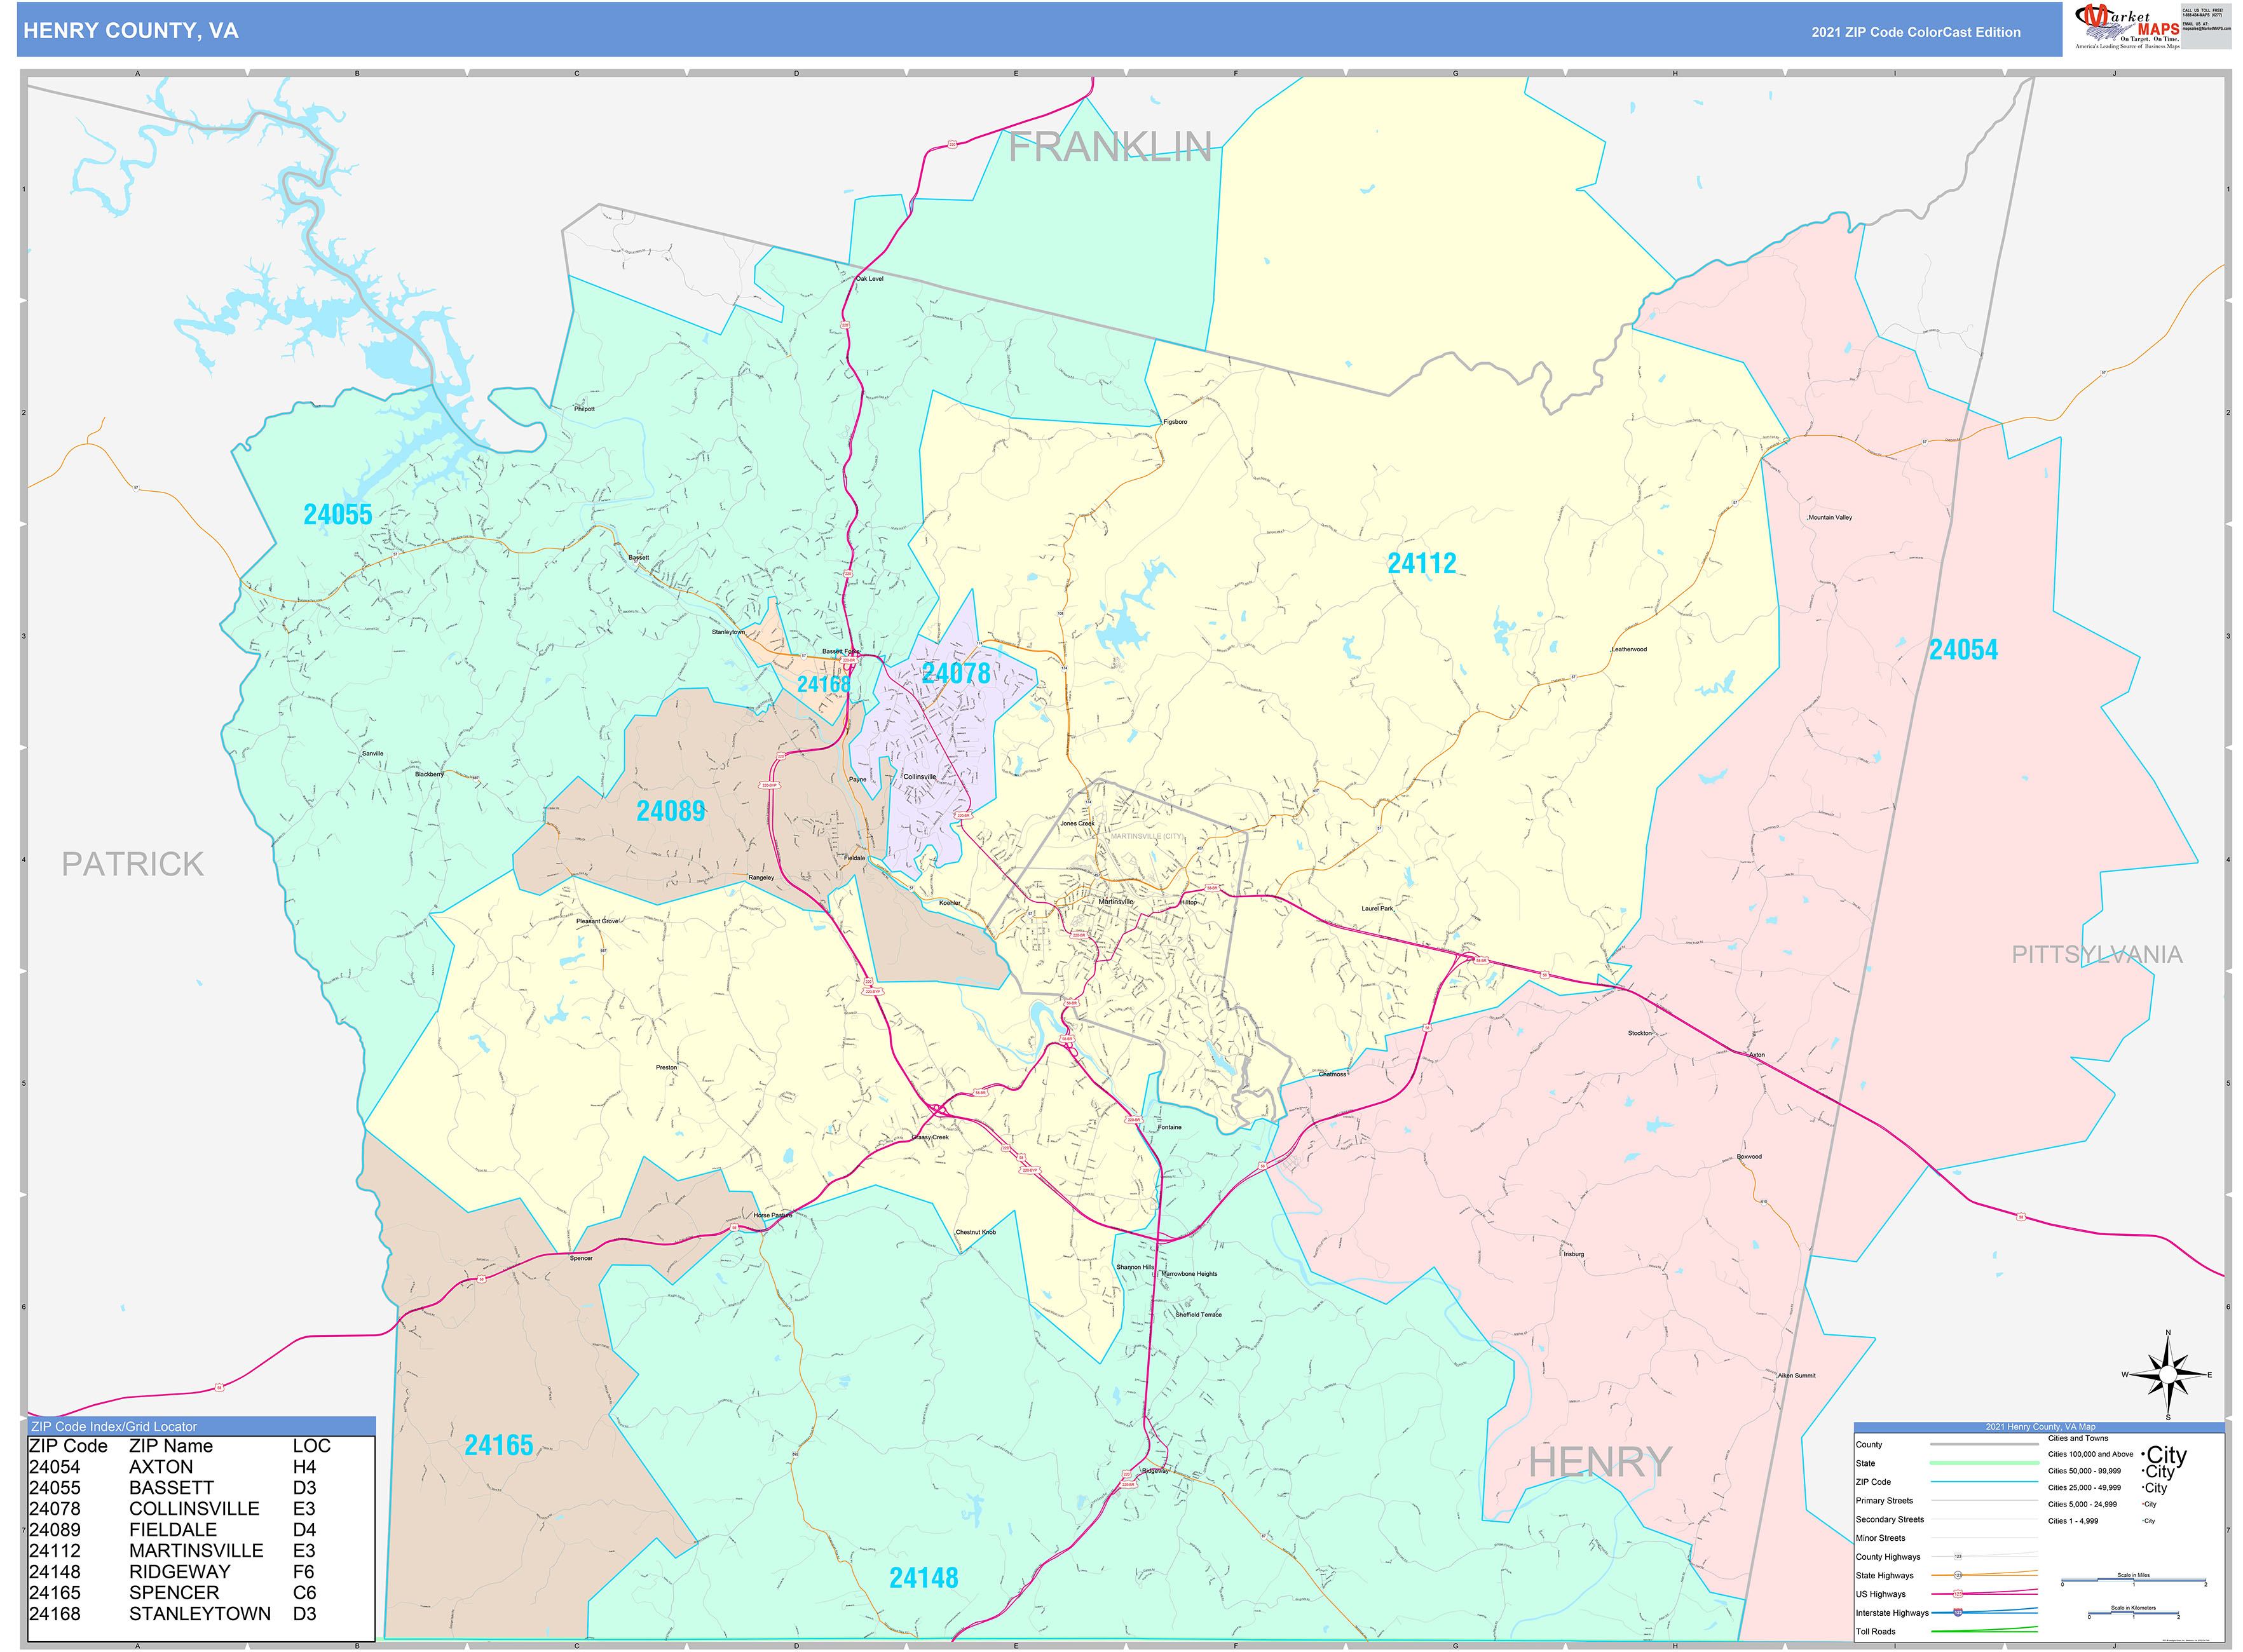
Task: Click the PATRICK county label
Action: click(133, 864)
